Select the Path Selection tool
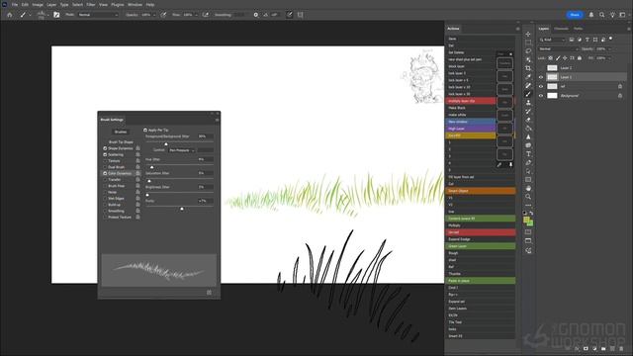 tap(528, 171)
